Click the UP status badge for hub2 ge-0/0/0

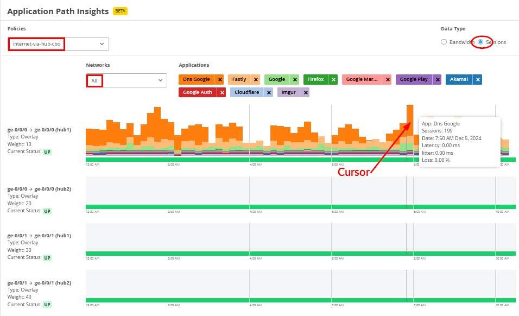pos(47,211)
